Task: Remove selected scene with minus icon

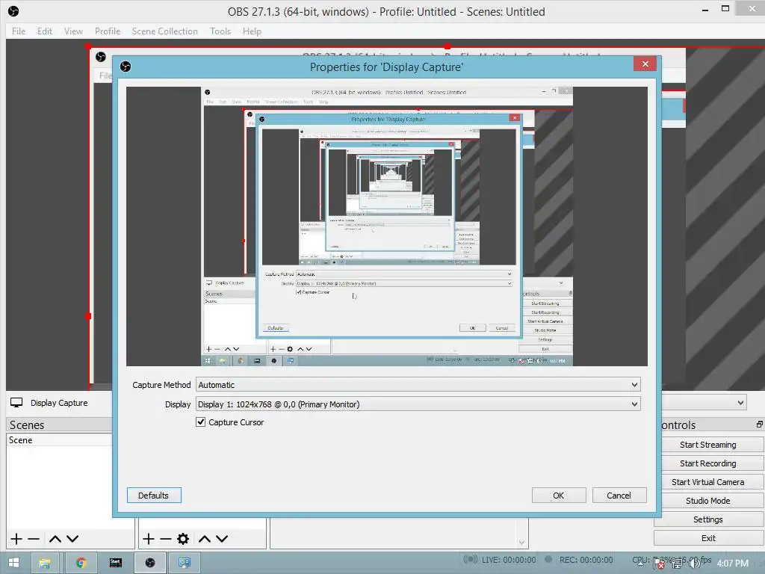Action: click(x=34, y=539)
